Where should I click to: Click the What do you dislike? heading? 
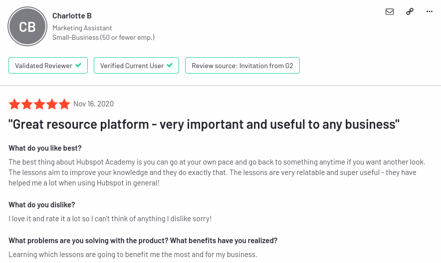42,205
